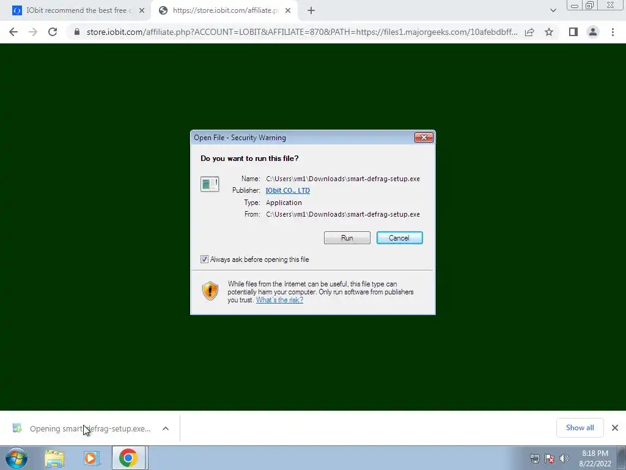The height and width of the screenshot is (470, 626).
Task: Bookmark this page with the star icon
Action: coord(549,32)
